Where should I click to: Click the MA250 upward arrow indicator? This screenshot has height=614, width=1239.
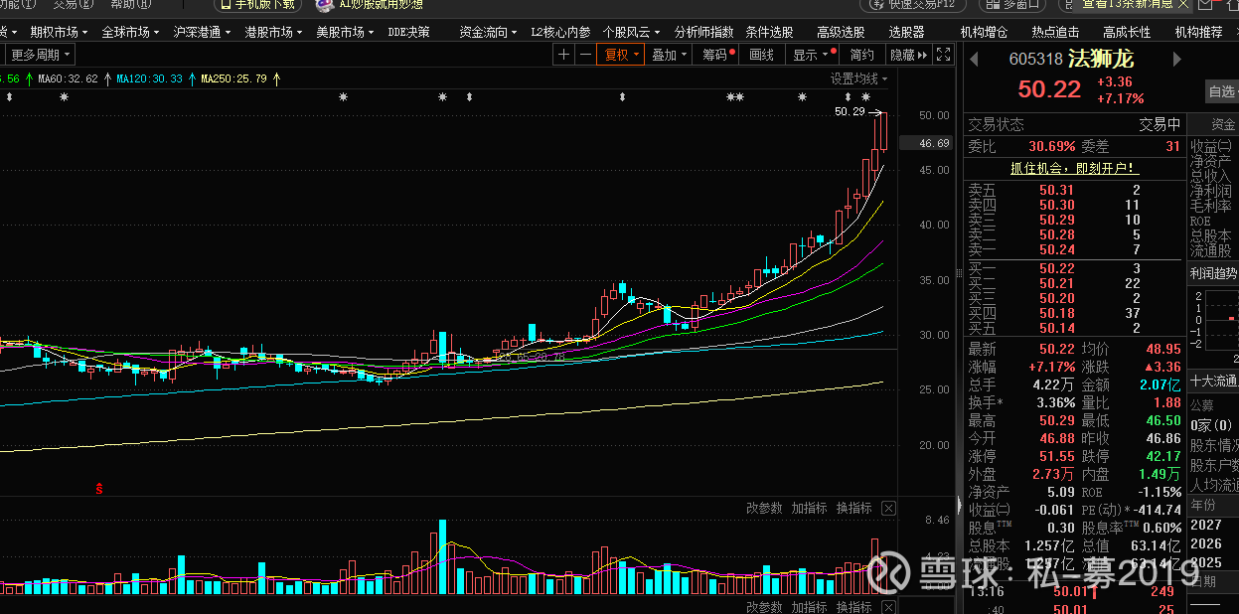pos(276,78)
